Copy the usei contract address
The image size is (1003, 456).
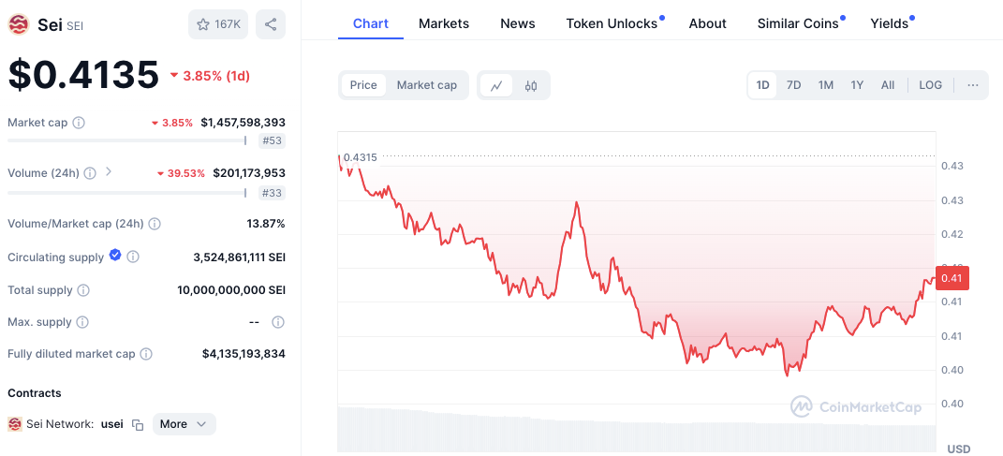pyautogui.click(x=138, y=424)
